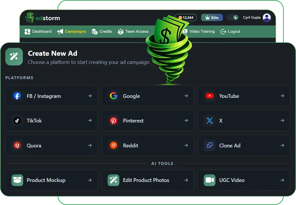Select the Facebook icon
The image size is (296, 205).
17,96
